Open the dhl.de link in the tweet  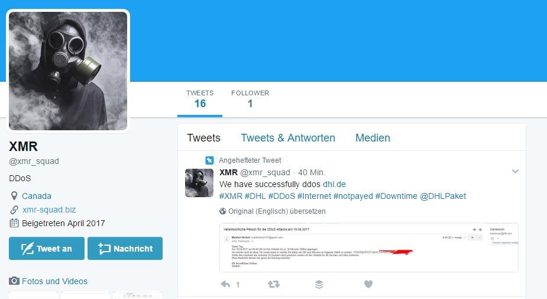click(334, 184)
